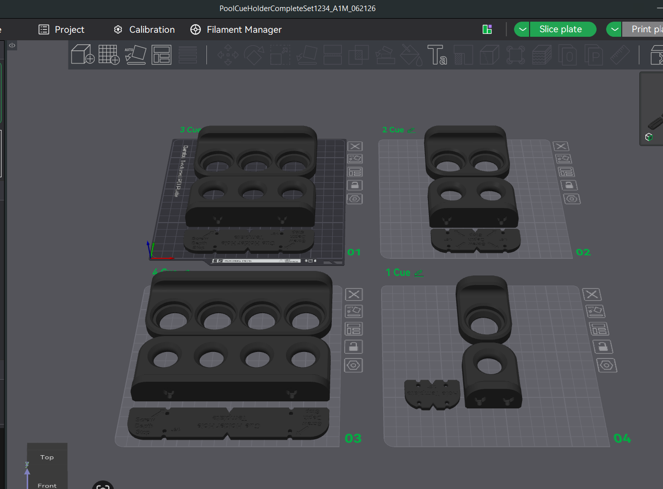Arrange objects on plate 01
Screen dimensions: 663x489
(x=355, y=172)
